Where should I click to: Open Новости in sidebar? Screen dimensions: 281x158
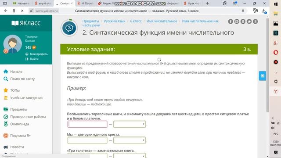17,147
